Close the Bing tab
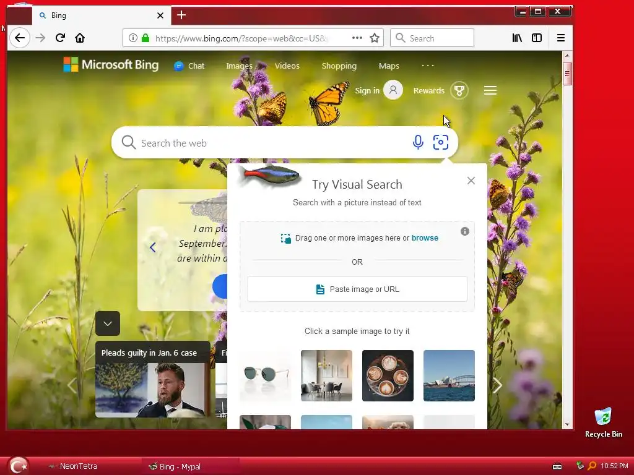 pyautogui.click(x=160, y=15)
